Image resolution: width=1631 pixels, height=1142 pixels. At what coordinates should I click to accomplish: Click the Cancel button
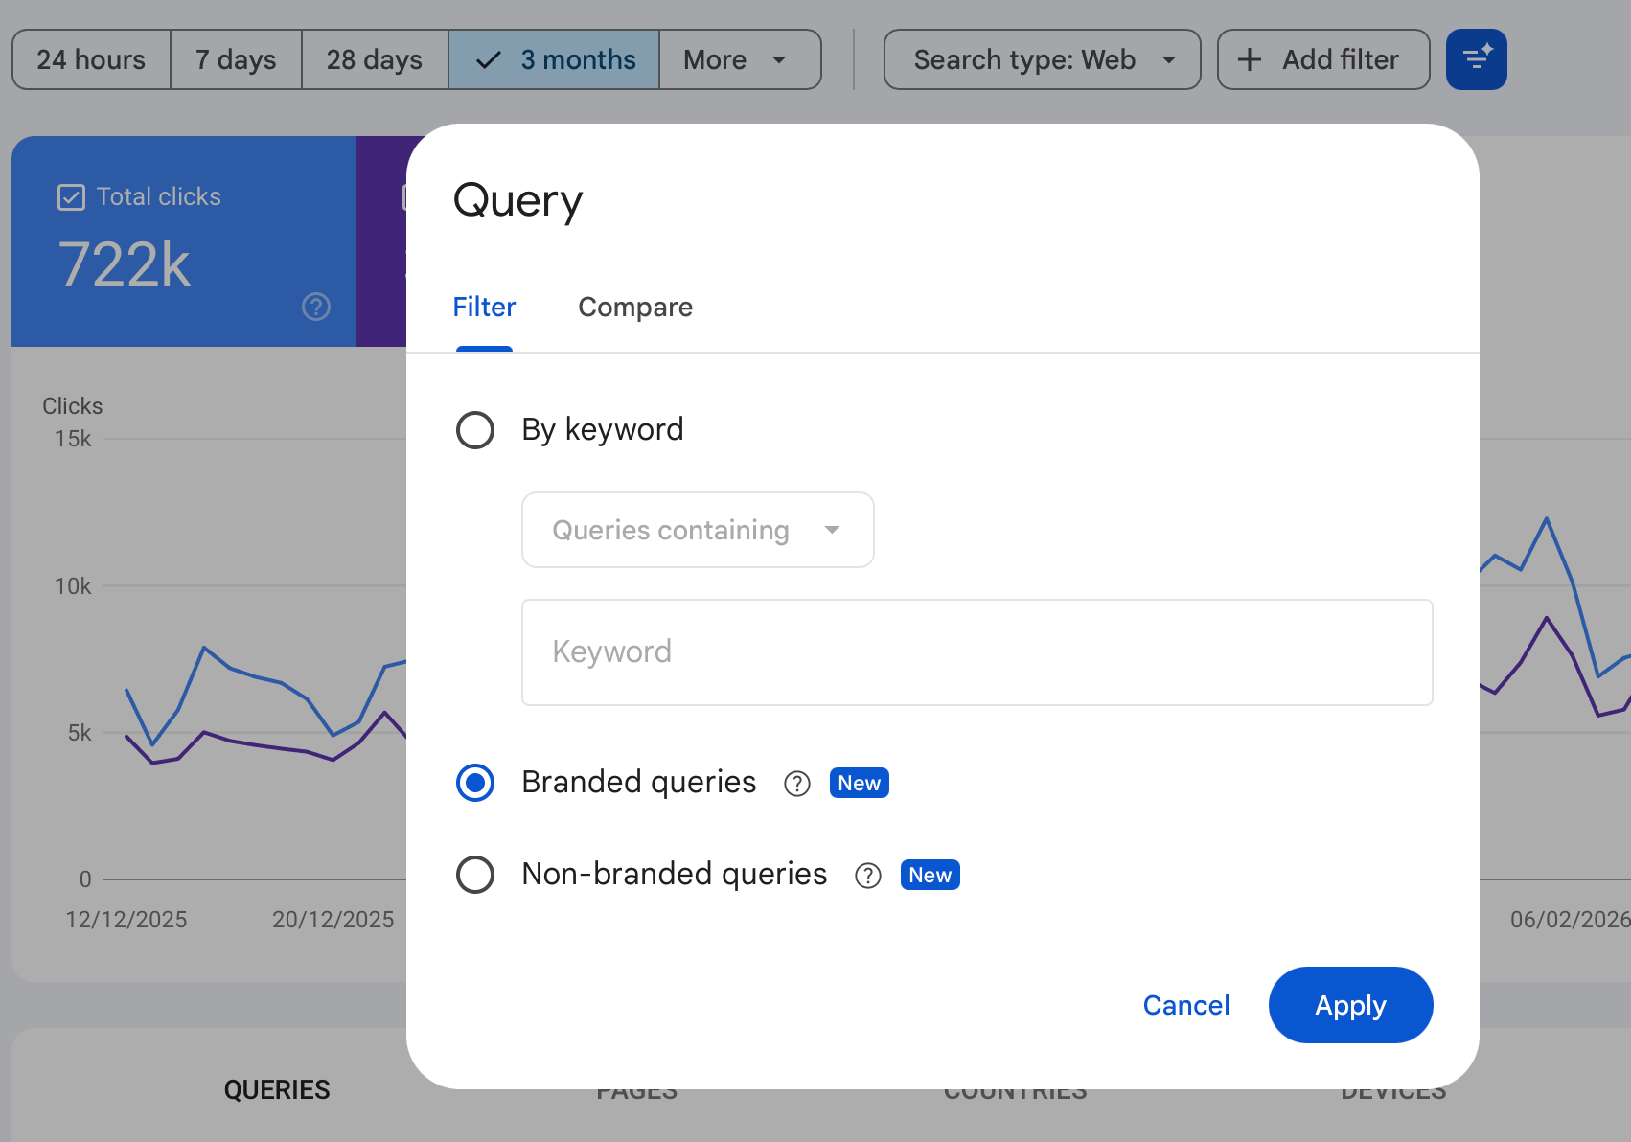pyautogui.click(x=1186, y=1005)
